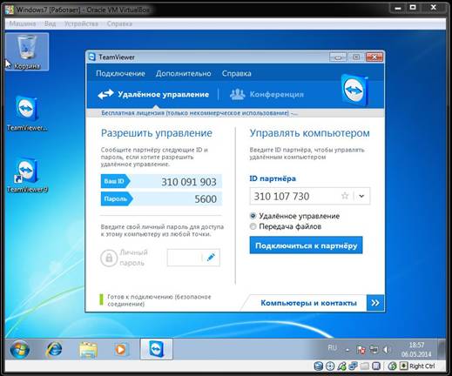The width and height of the screenshot is (452, 376).
Task: Expand the double-arrow contacts expander
Action: point(375,303)
